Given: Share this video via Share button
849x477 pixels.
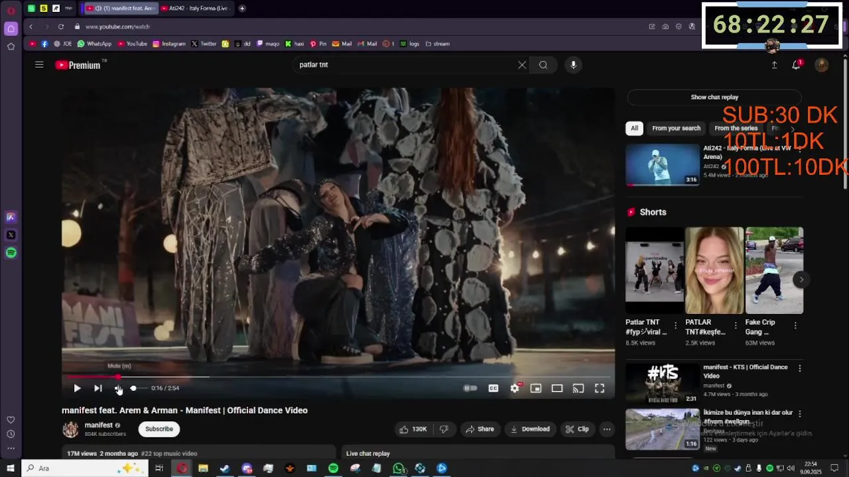Looking at the screenshot, I should [480, 429].
